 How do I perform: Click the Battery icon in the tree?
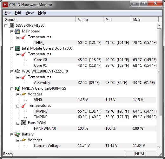tap(18, 134)
